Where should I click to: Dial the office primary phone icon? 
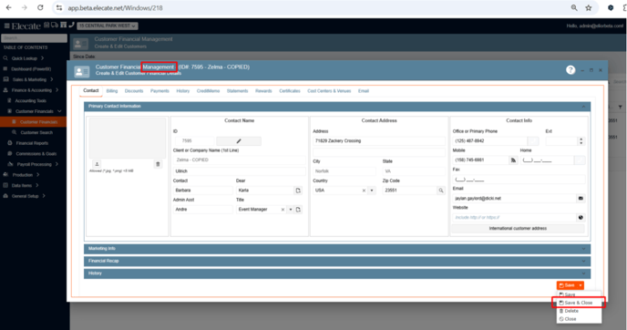[x=533, y=140]
